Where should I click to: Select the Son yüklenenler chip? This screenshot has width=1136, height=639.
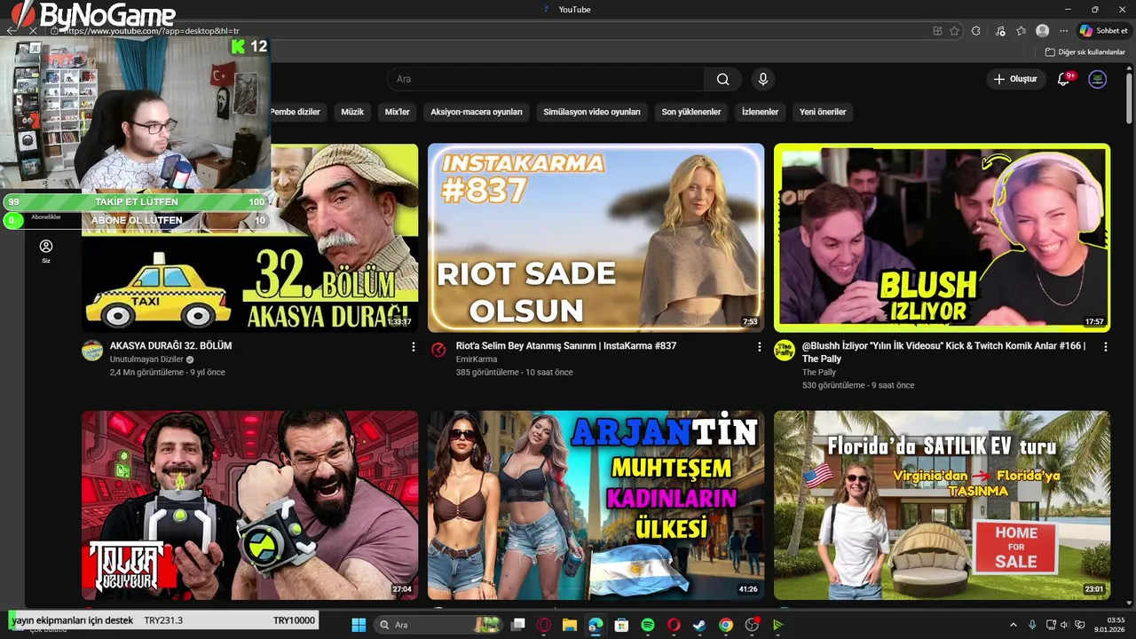coord(691,112)
